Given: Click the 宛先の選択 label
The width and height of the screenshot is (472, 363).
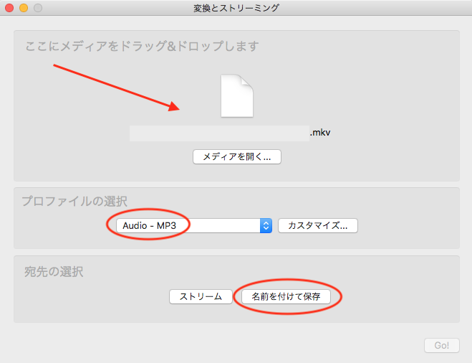Looking at the screenshot, I should pos(54,272).
